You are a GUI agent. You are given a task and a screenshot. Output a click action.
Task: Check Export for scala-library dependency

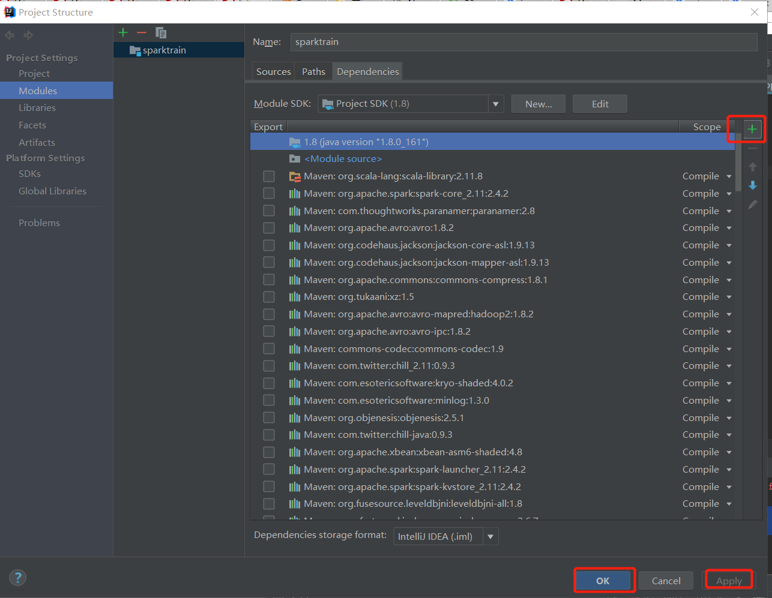click(269, 176)
